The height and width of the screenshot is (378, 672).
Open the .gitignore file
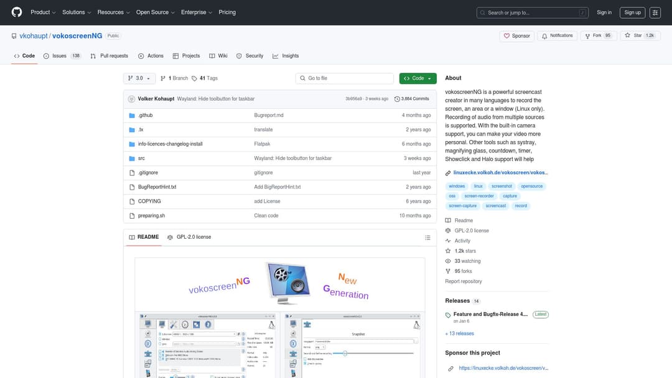(148, 172)
